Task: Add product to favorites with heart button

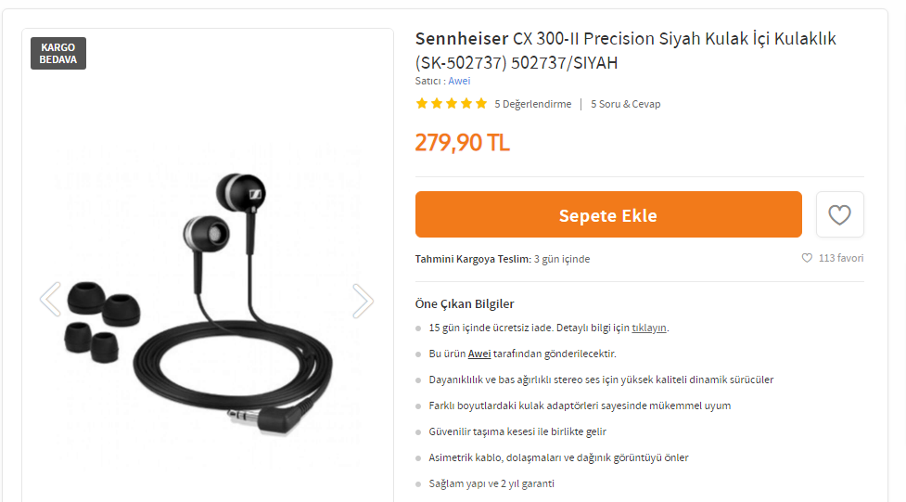Action: point(839,214)
